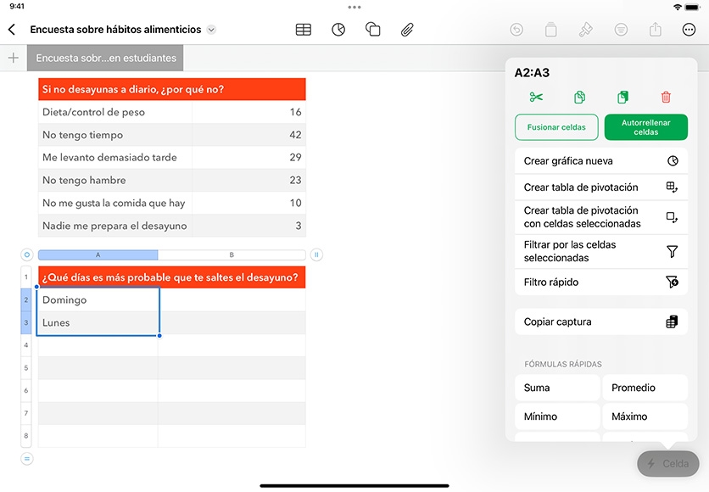709x492 pixels.
Task: Select header Si no desayunas a diario
Action: [x=172, y=89]
